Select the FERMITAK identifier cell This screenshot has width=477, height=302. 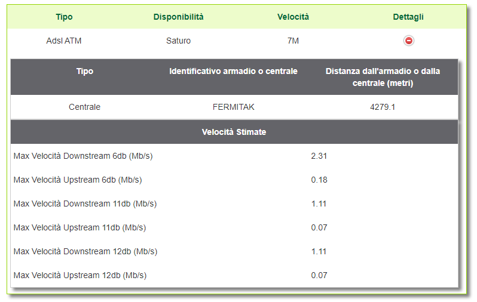[x=233, y=107]
